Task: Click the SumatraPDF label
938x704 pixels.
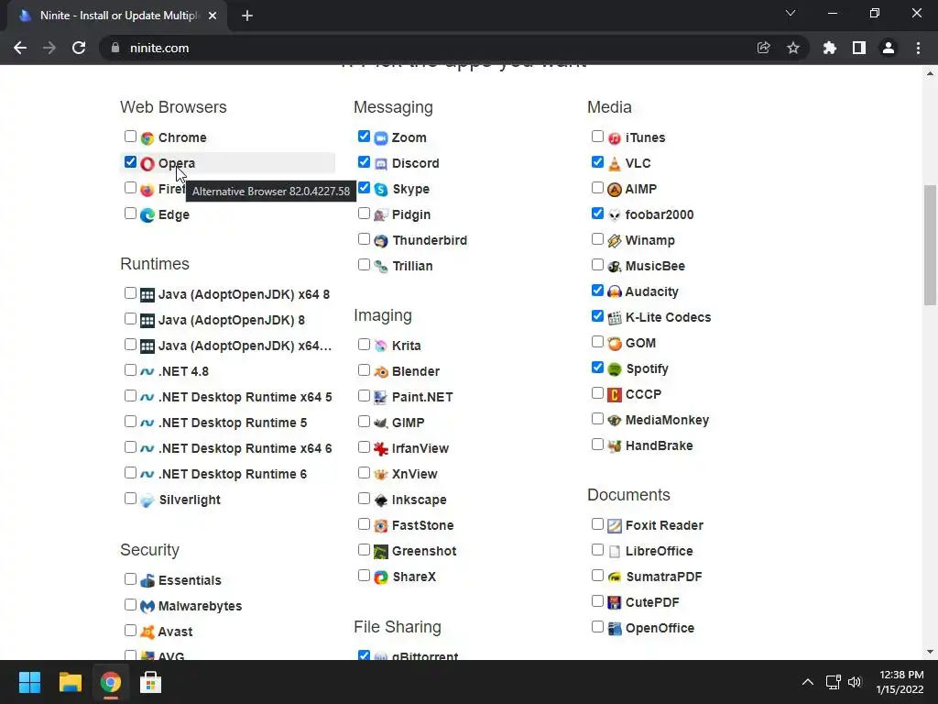Action: click(663, 577)
